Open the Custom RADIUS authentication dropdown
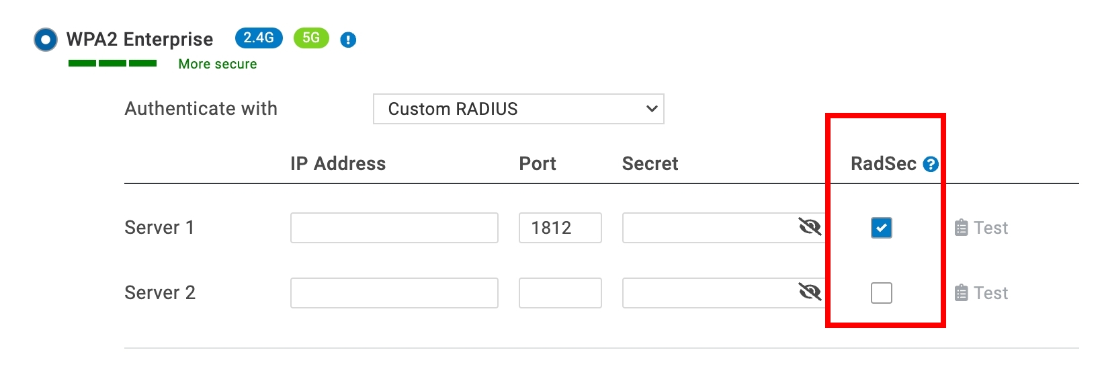The height and width of the screenshot is (379, 1102). (x=518, y=109)
